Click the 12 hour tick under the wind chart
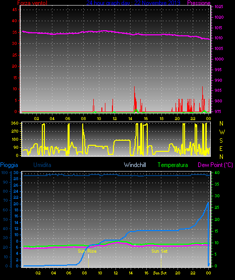235x280 pixels. 114,119
